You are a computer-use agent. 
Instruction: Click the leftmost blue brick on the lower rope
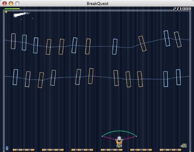(15, 77)
